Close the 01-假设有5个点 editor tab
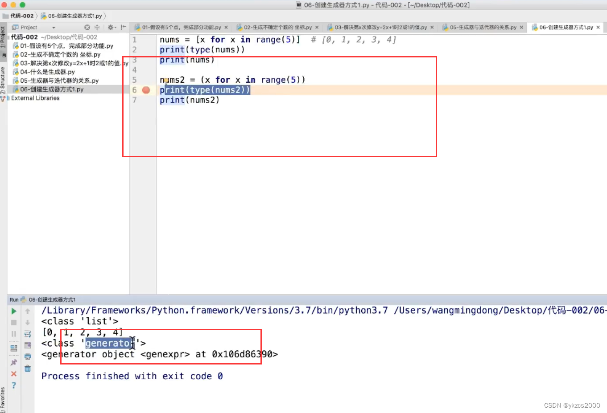Viewport: 607px width, 413px height. (x=226, y=27)
